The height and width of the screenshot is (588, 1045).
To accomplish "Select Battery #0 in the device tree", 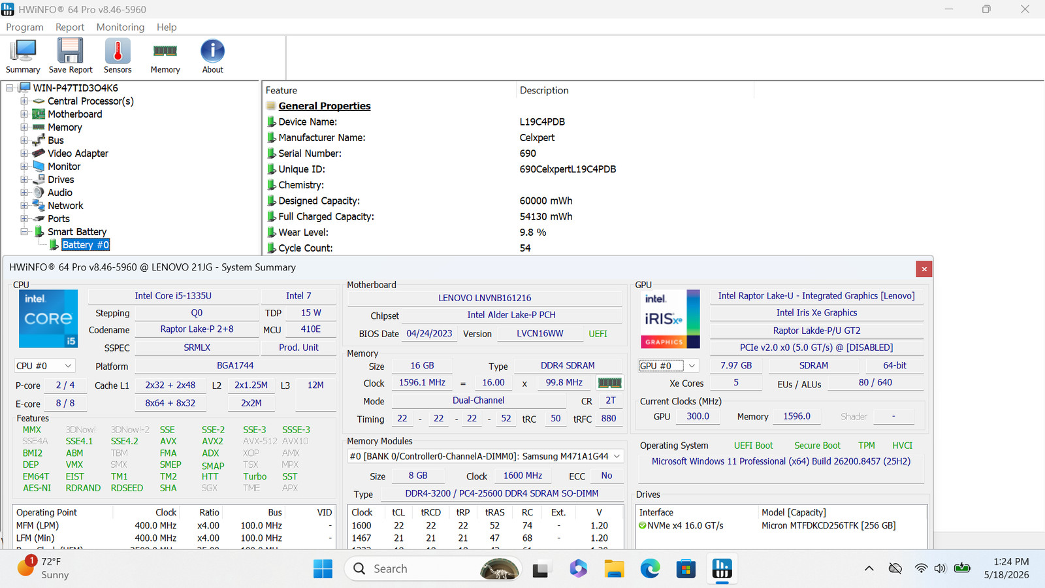I will click(86, 245).
